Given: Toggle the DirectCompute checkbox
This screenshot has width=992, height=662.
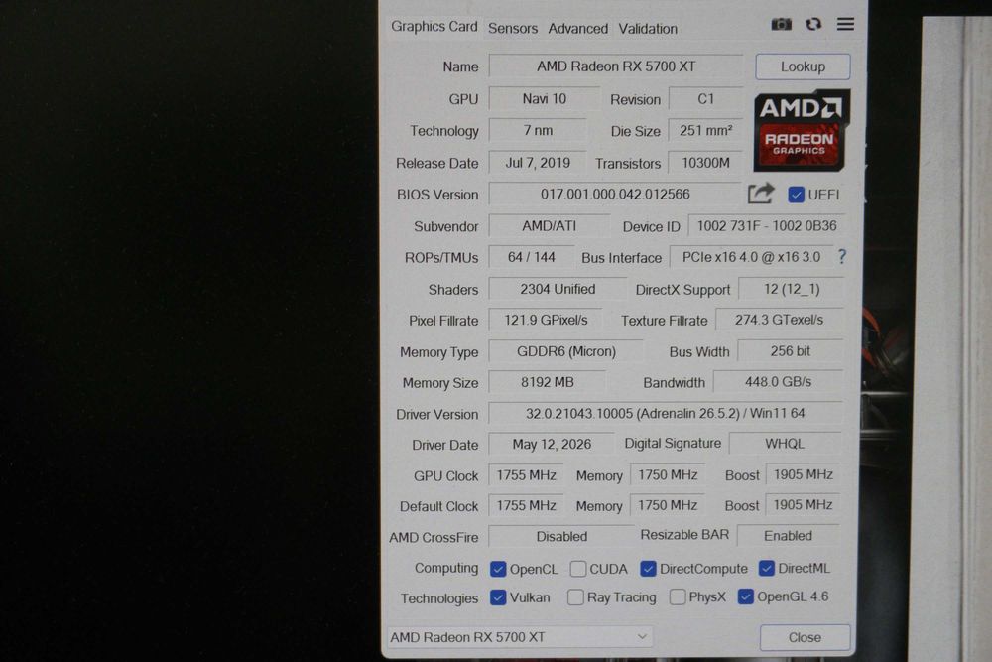Looking at the screenshot, I should (648, 569).
